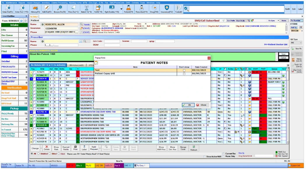This screenshot has height=170, width=306.
Task: Click the Live Workflow pin toggle
Action: [26, 16]
